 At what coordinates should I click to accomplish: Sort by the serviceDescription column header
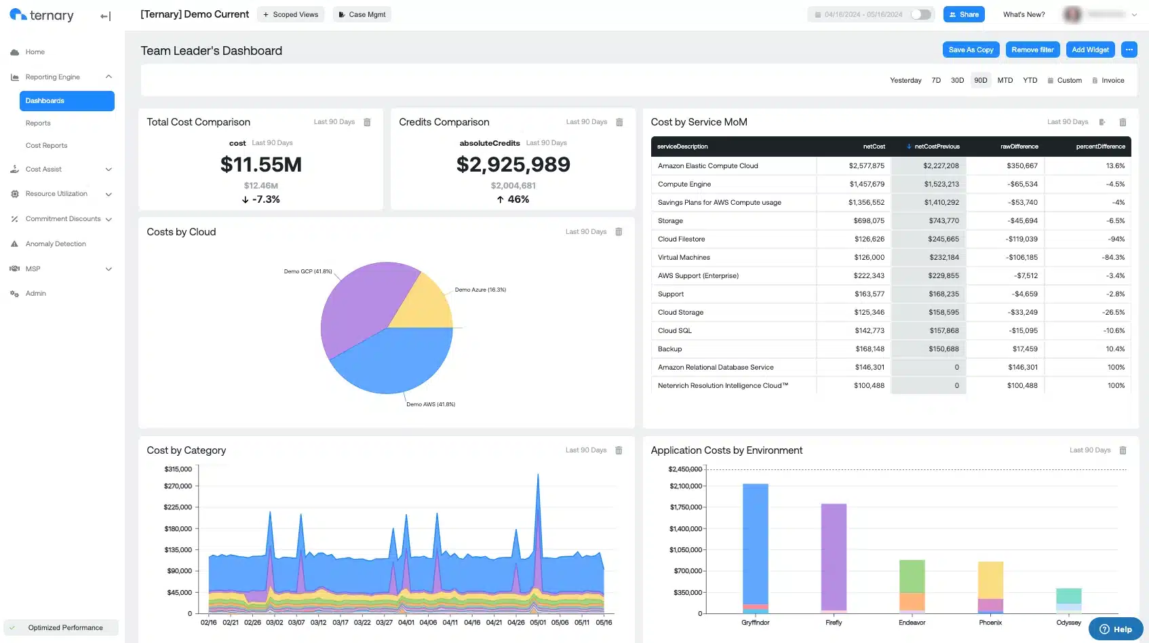(x=682, y=147)
